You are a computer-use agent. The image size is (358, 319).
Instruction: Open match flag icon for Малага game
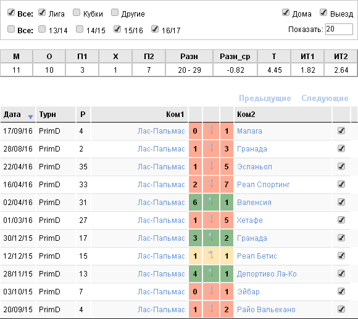(x=211, y=131)
